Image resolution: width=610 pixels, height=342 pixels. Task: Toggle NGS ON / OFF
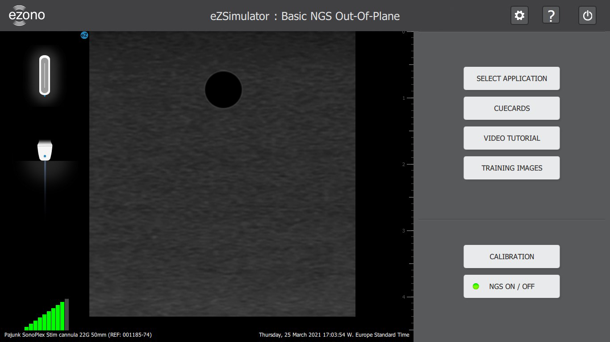click(511, 286)
